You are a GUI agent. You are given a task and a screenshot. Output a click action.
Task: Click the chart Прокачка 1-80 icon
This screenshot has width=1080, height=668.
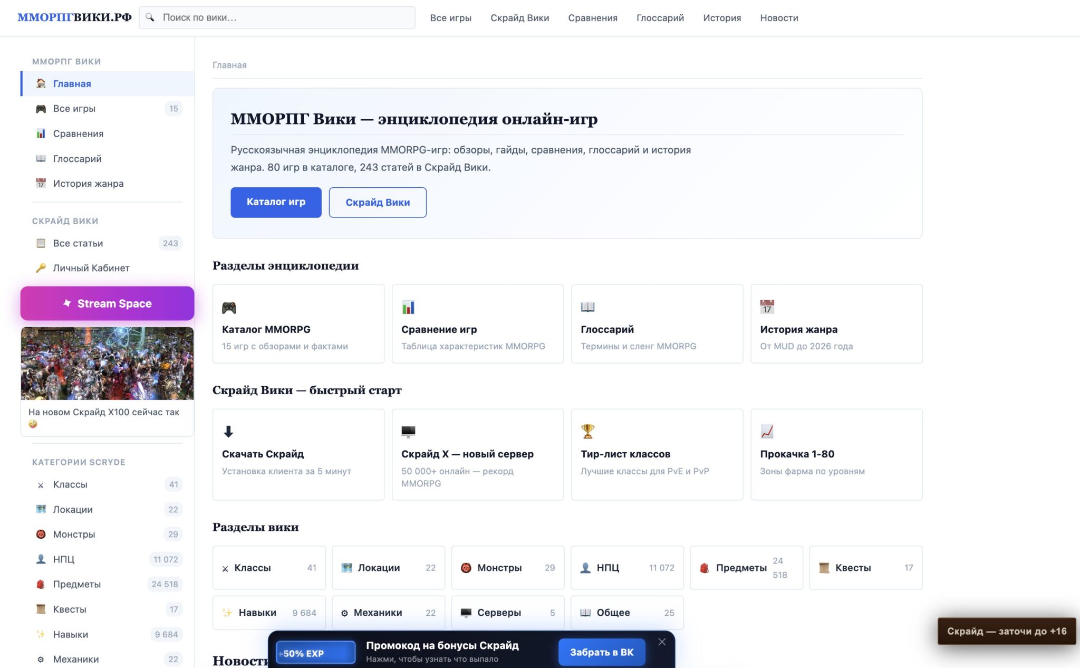coord(767,432)
